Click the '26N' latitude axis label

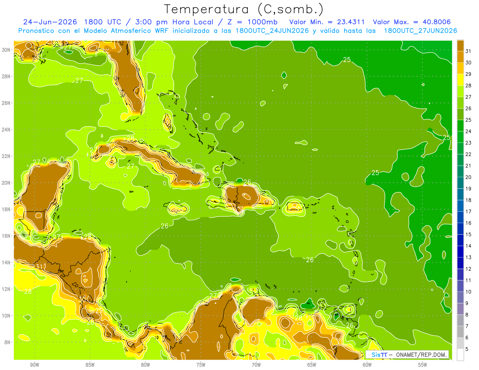(x=7, y=103)
